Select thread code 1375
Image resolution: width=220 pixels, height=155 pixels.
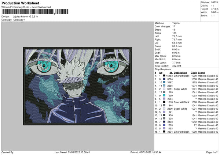[194, 82]
